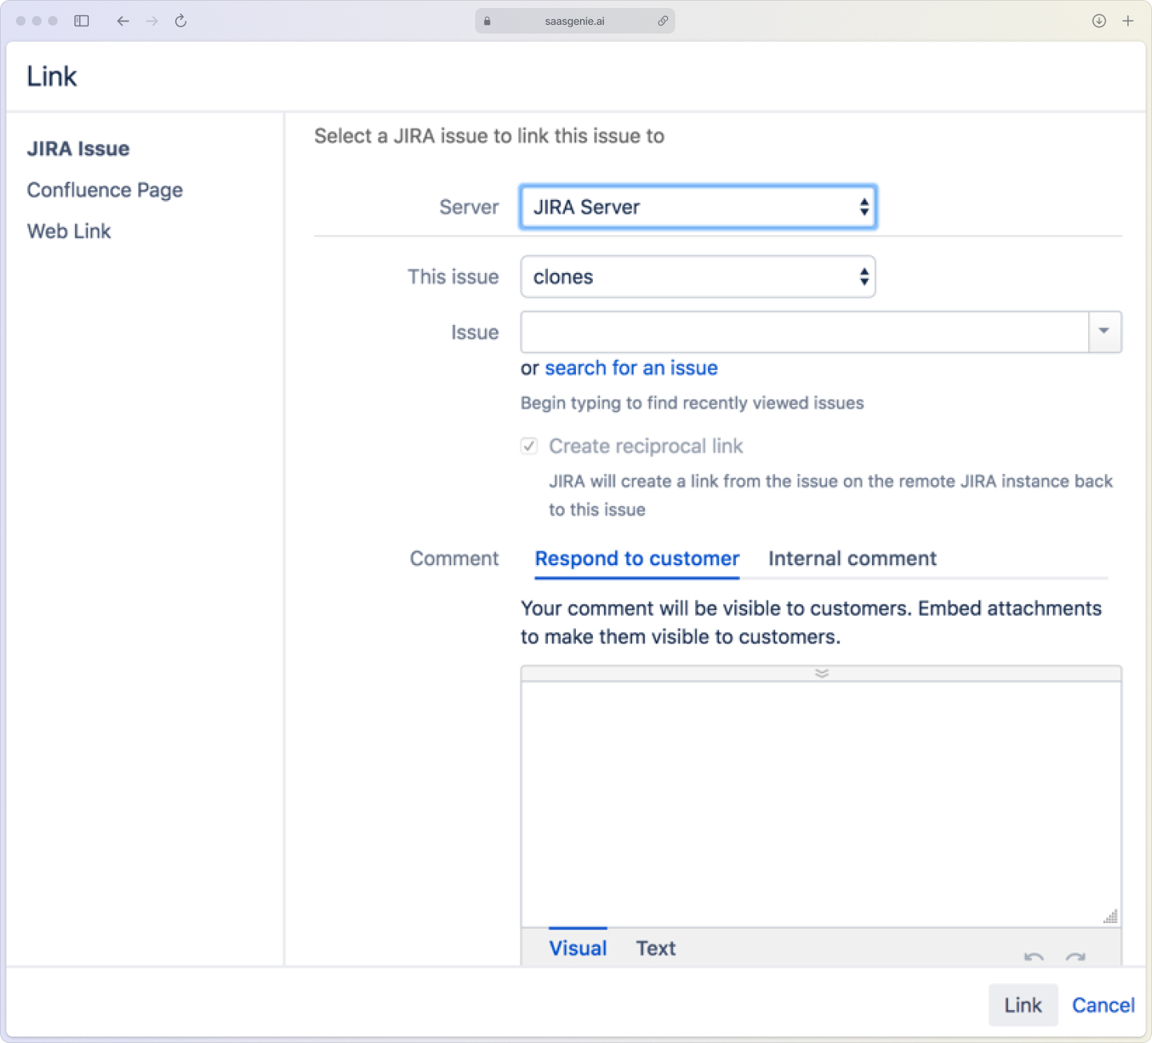The image size is (1152, 1043).
Task: Toggle the Safari sidebar icon
Action: (81, 21)
